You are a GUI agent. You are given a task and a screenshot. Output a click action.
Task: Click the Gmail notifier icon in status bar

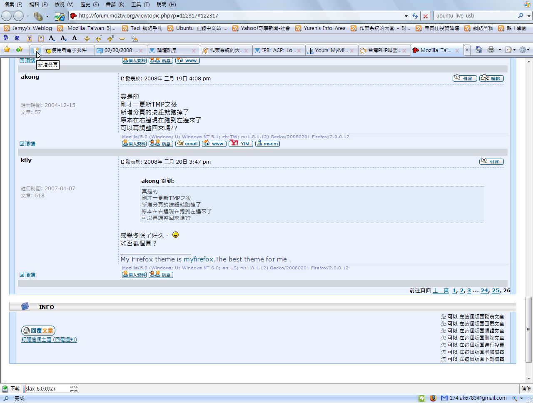point(444,398)
